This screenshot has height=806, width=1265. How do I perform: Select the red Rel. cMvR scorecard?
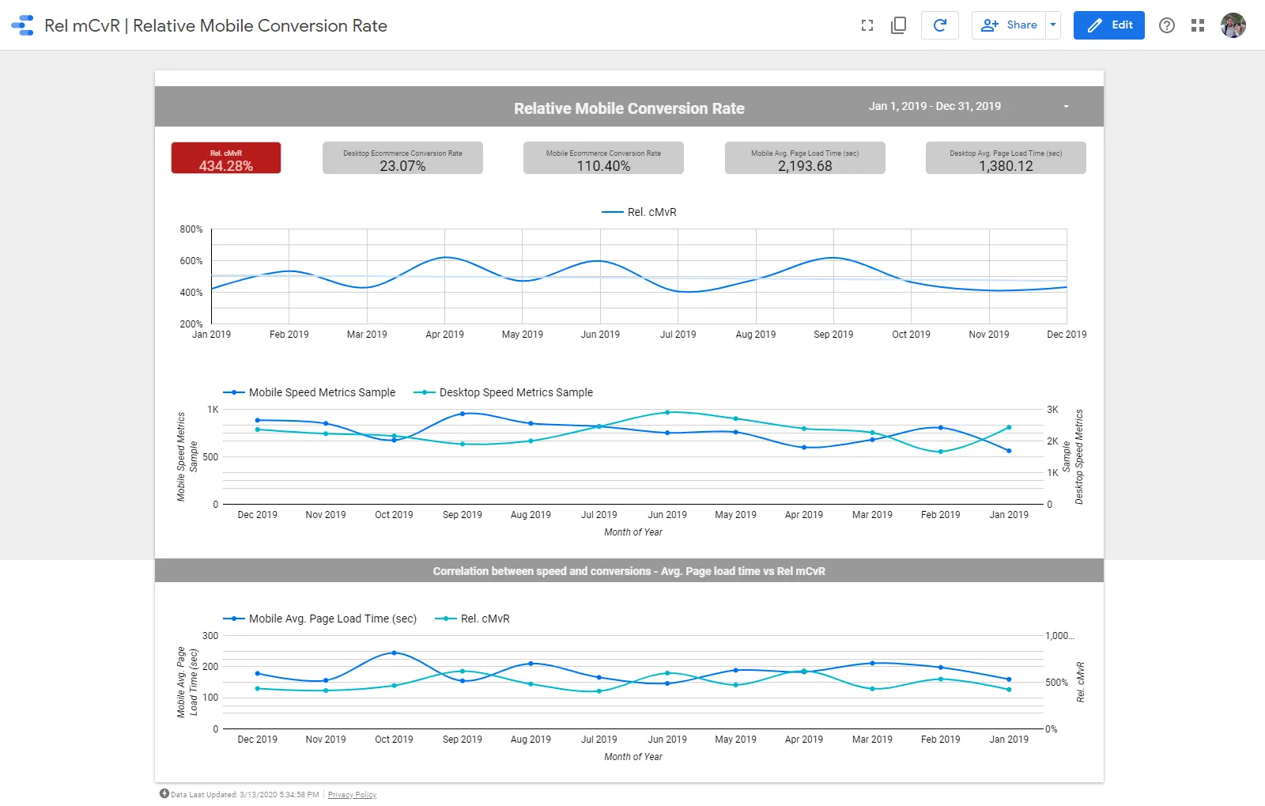click(x=225, y=157)
